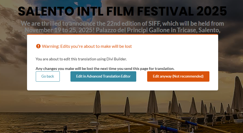This screenshot has width=243, height=133.
Task: Click the bold changes-will-be-lost message
Action: pos(105,68)
